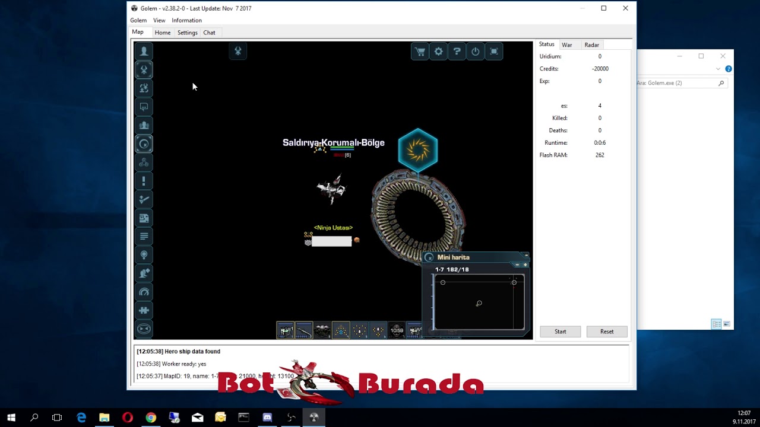Open Task View on the taskbar
Viewport: 760px width, 427px height.
(x=57, y=418)
